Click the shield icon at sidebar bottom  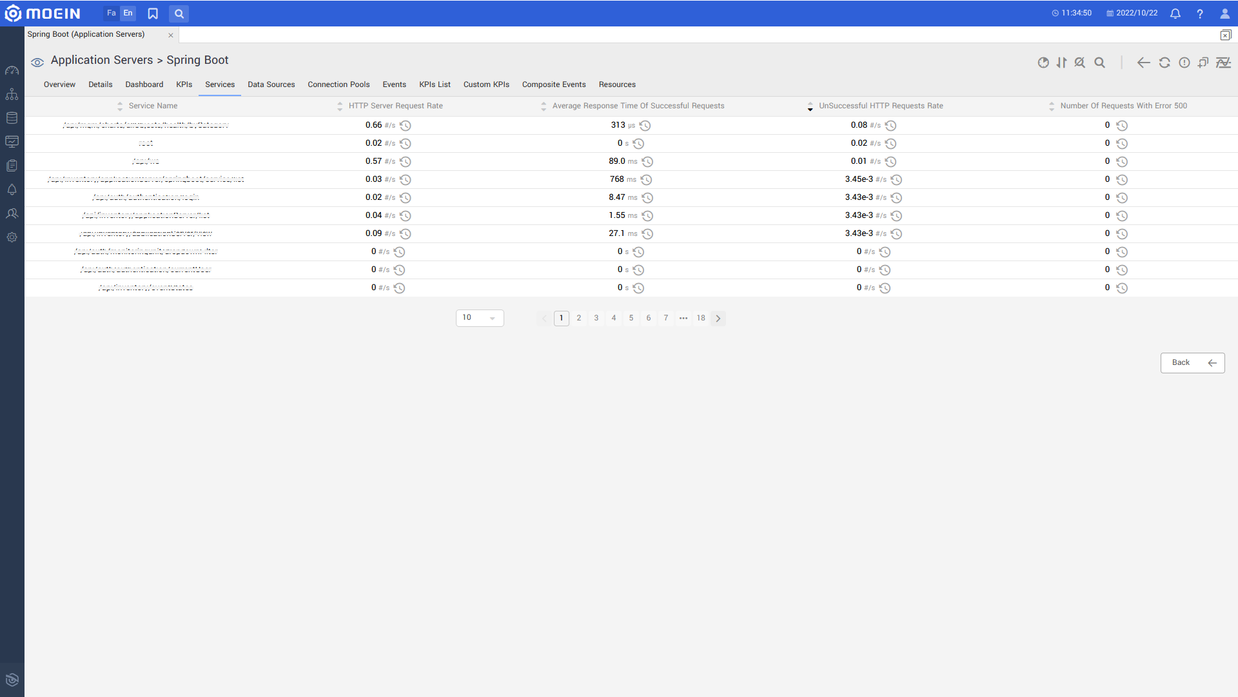point(12,680)
